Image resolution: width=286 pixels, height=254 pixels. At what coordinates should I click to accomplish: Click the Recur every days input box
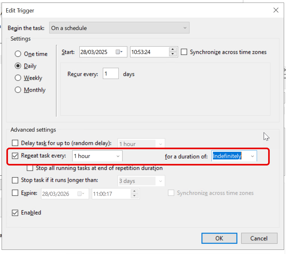tap(111, 73)
